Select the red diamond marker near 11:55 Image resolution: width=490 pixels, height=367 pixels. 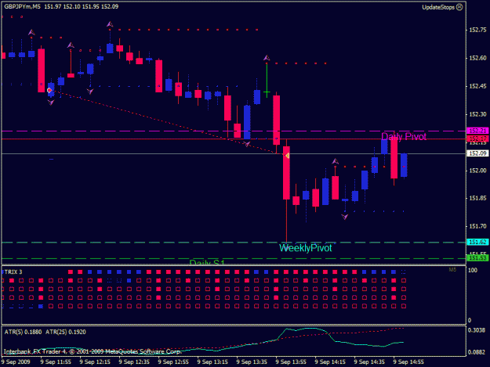(49, 90)
